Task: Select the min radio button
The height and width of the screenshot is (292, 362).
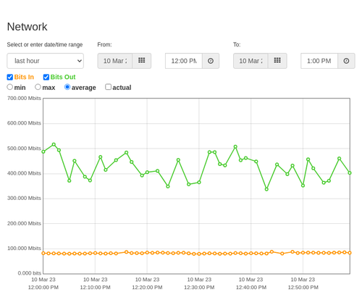Action: (x=10, y=87)
